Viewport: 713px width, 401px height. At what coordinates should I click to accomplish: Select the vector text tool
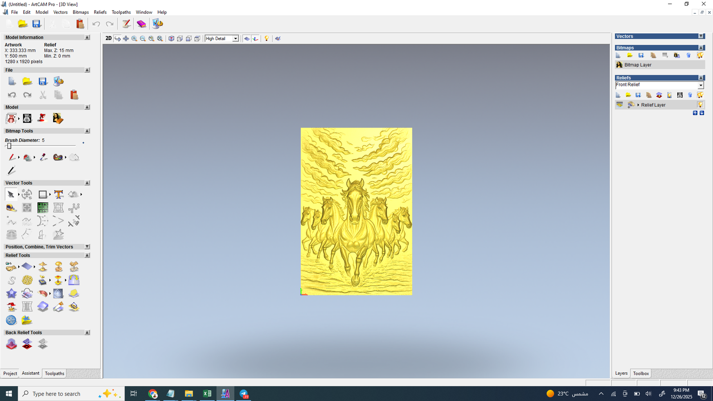(58, 194)
